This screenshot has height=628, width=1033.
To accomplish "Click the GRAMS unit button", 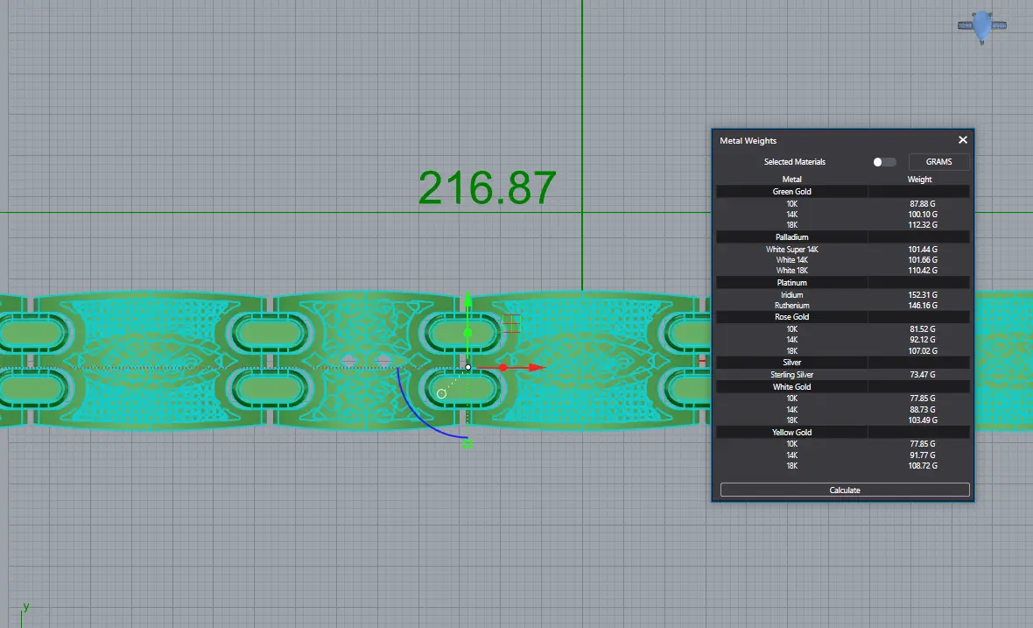I will point(938,162).
